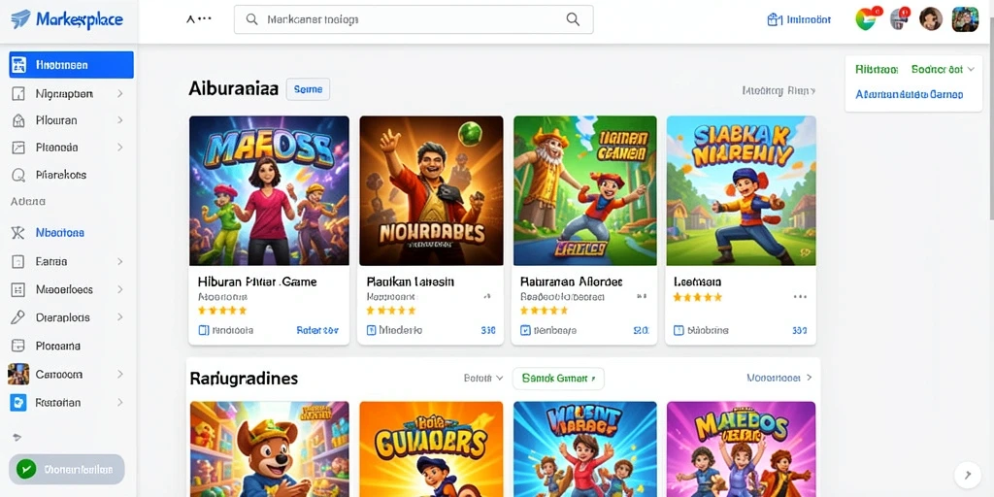The image size is (994, 497).
Task: Open the colorful circle icon with red badge
Action: [x=866, y=19]
